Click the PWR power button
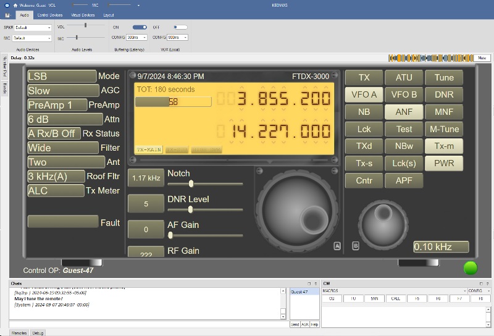The height and width of the screenshot is (336, 494). coord(444,163)
